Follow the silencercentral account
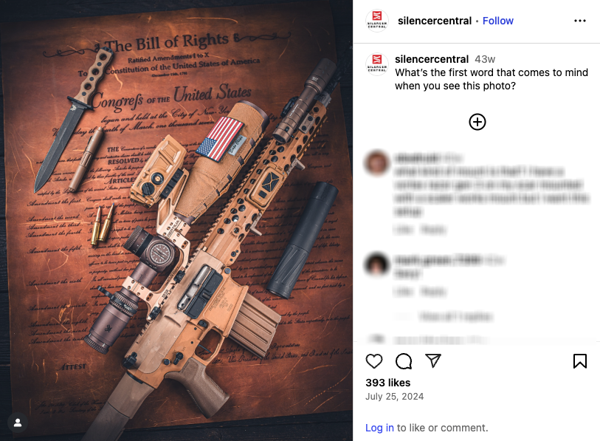600x441 pixels. click(x=498, y=21)
